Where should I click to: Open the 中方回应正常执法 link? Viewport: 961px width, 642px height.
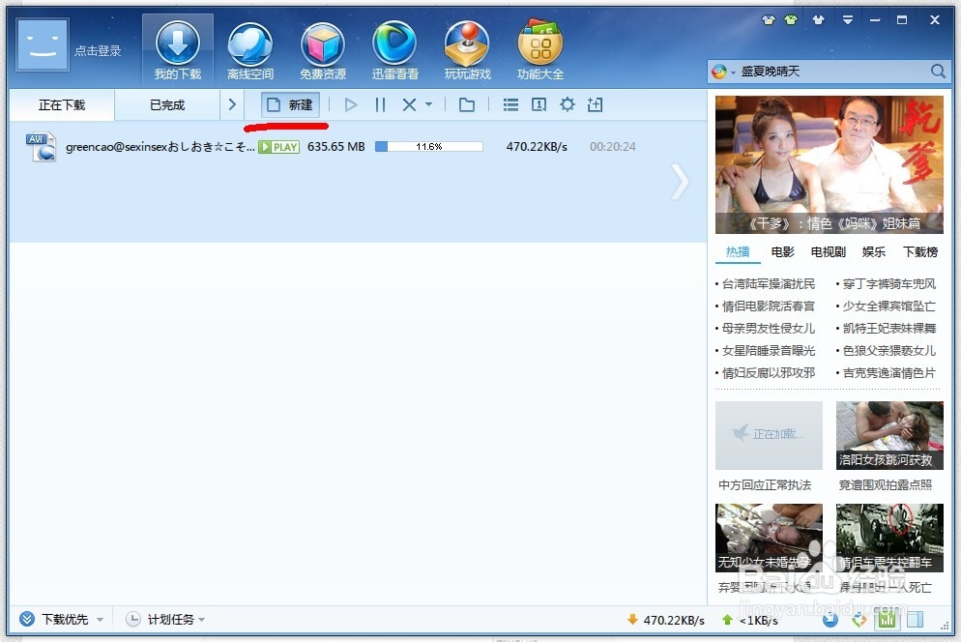(765, 485)
